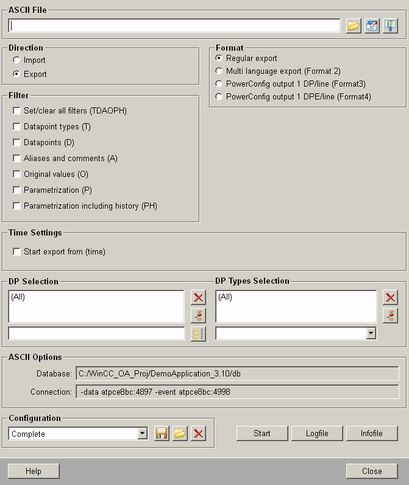The image size is (409, 485).
Task: Click the Help button
Action: [x=34, y=471]
